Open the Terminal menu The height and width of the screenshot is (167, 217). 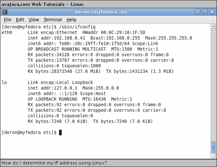point(53,20)
